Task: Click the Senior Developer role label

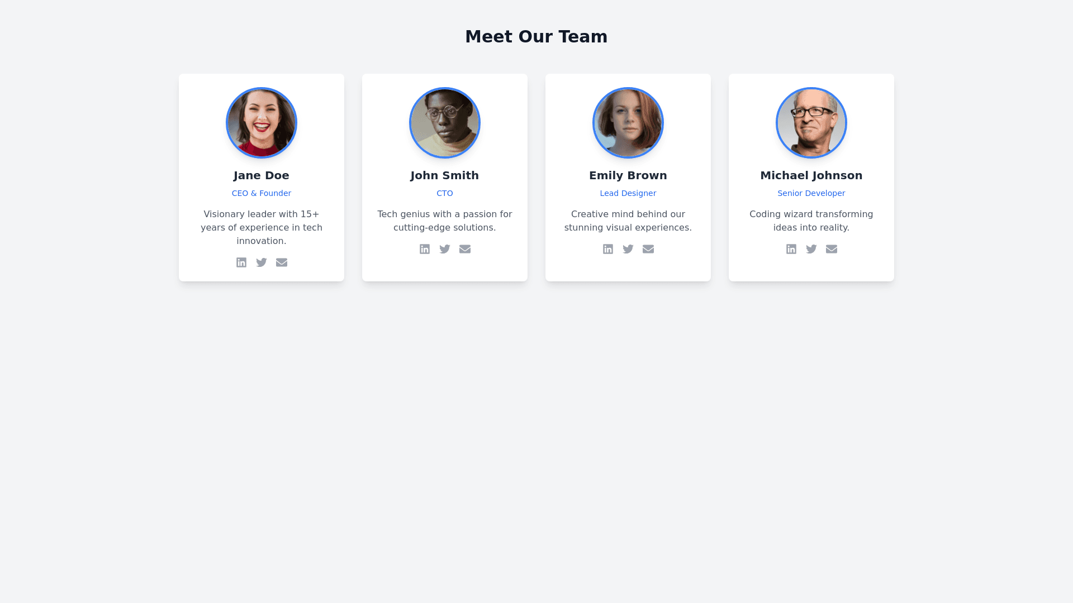Action: [x=811, y=193]
